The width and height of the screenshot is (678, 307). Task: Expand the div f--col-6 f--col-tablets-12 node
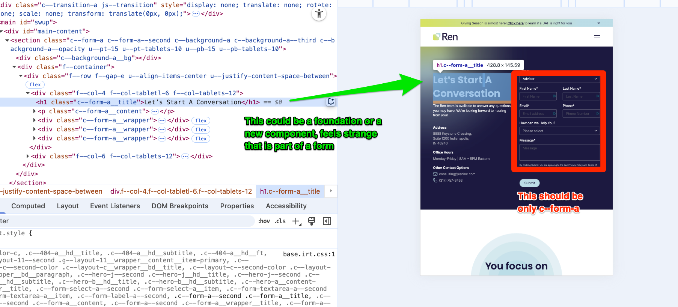[x=28, y=157]
